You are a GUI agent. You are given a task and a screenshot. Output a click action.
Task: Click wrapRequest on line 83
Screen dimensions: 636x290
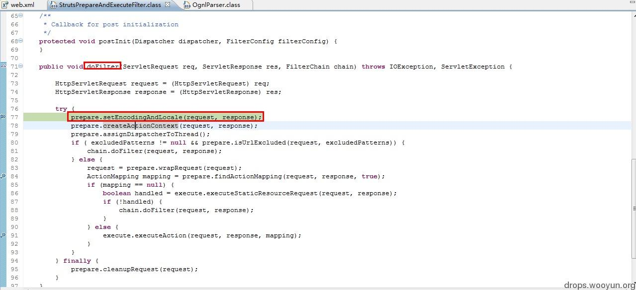(x=181, y=168)
